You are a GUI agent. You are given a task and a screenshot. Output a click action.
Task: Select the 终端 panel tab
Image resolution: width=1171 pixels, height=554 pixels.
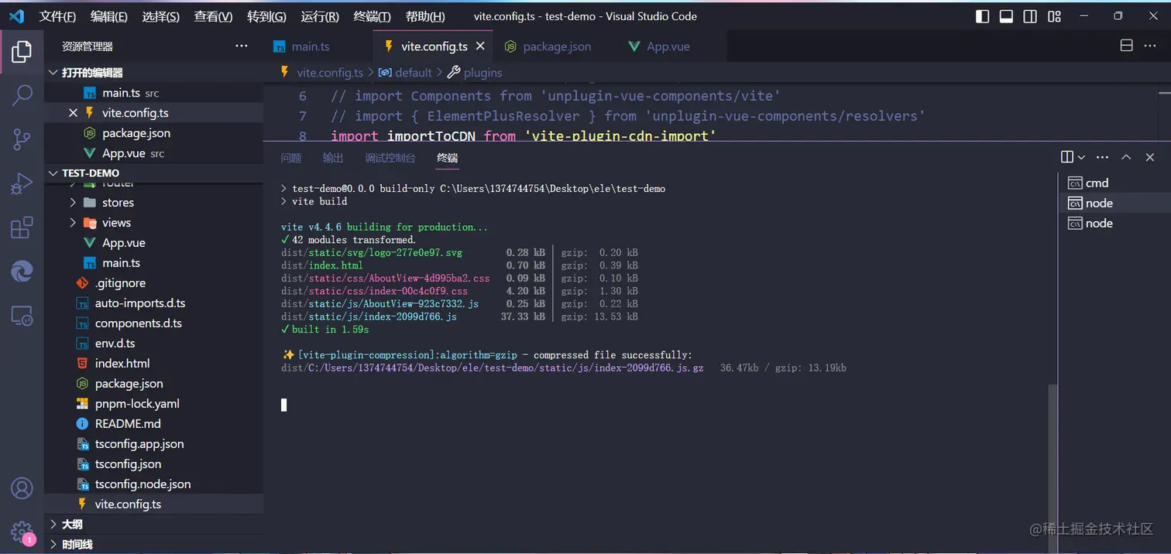(448, 158)
